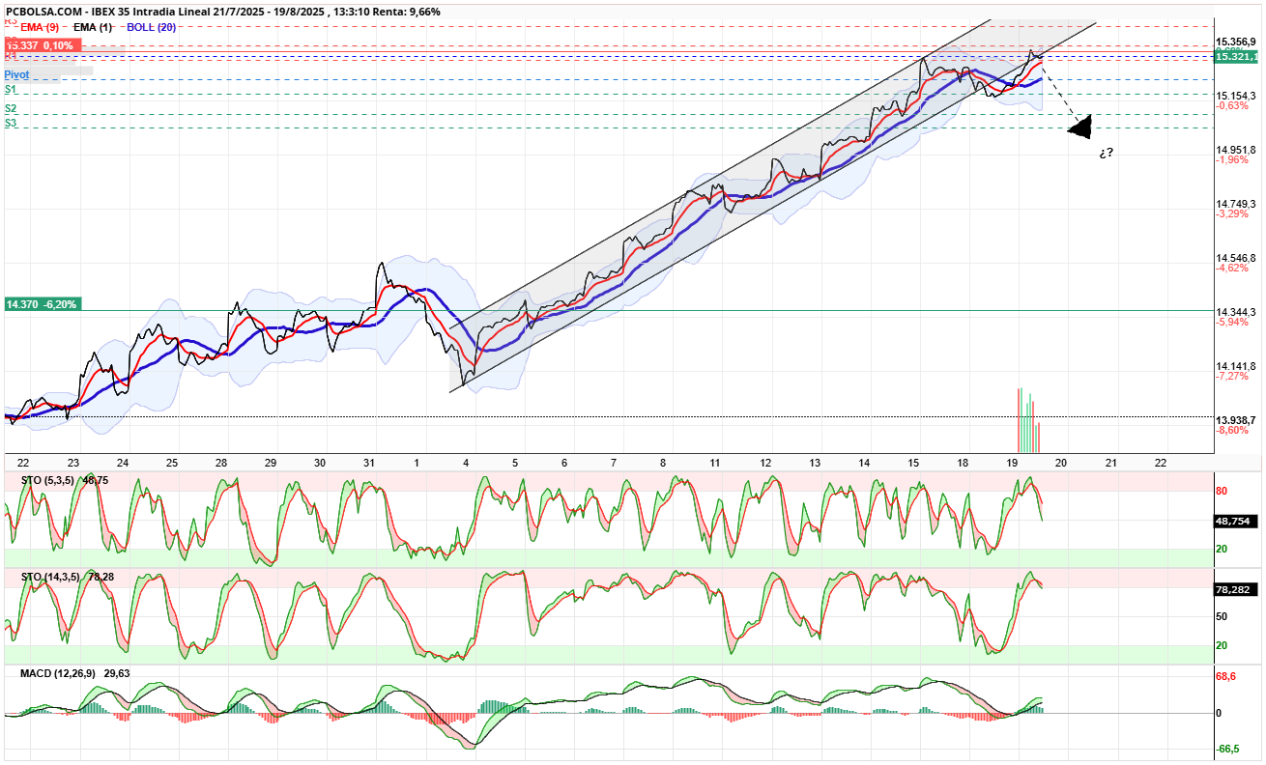Screen dimensions: 1266x765
Task: Click the '14.749,3' price axis value
Action: click(1235, 204)
